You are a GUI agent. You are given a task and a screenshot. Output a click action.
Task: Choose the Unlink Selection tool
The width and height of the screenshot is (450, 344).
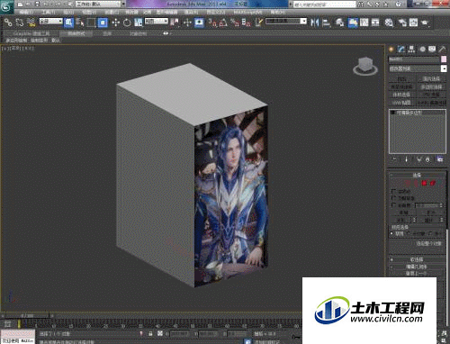(x=20, y=23)
